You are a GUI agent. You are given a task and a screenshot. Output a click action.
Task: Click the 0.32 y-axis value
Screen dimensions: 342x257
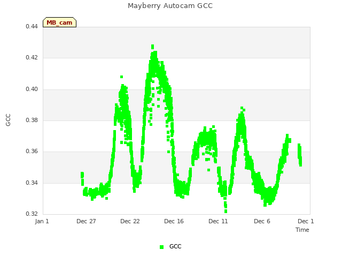click(x=32, y=214)
